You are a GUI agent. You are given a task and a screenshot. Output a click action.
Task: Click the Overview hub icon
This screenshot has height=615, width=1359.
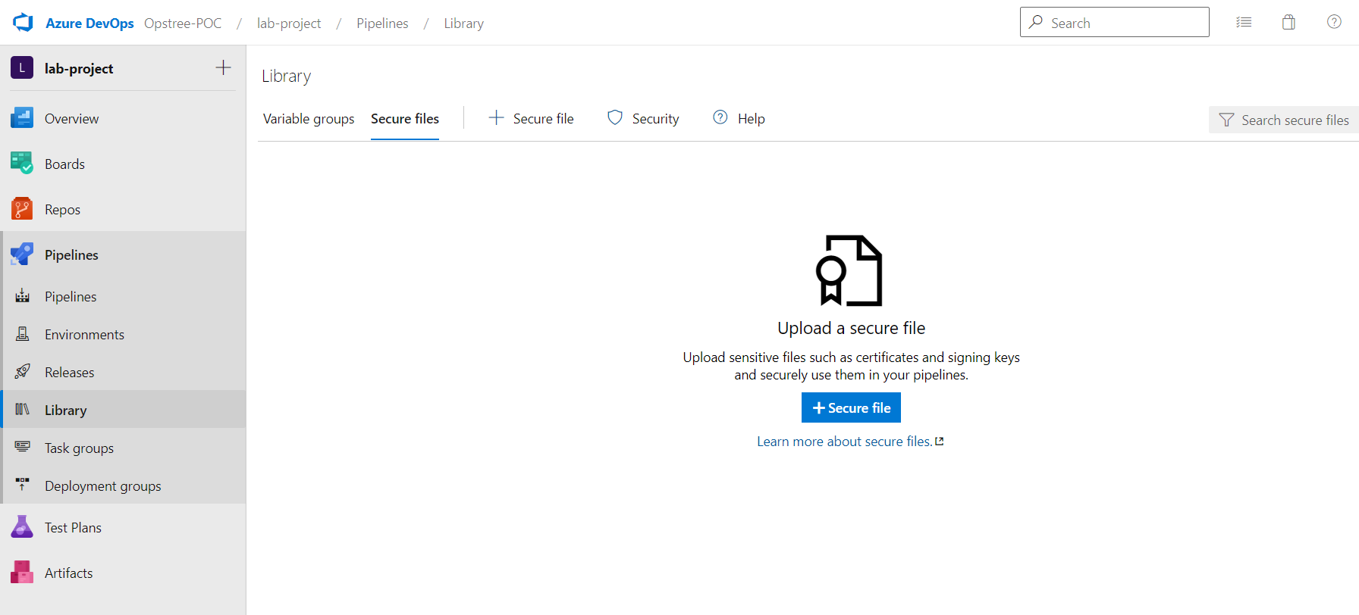(22, 118)
